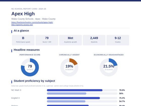The image size is (141, 106).
Task: Click the CHRONICALLY ABSENT chart label
Action: (69, 55)
